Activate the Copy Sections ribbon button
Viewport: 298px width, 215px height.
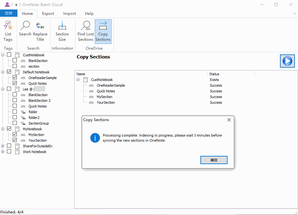[x=103, y=31]
